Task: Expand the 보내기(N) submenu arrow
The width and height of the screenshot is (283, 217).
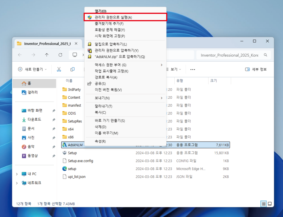Action: (161, 98)
